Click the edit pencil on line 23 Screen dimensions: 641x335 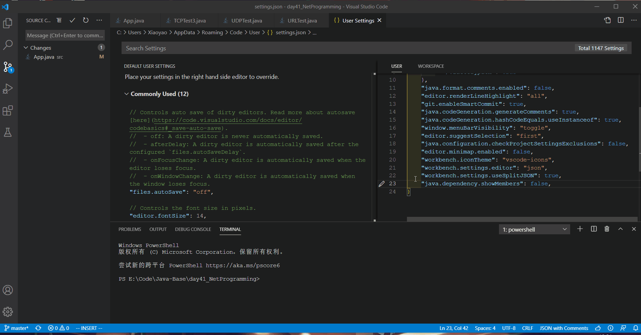click(x=381, y=184)
